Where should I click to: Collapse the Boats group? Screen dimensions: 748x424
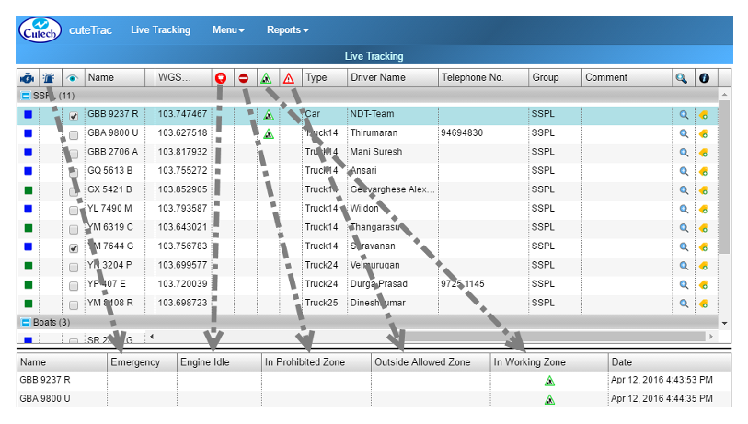tap(24, 323)
